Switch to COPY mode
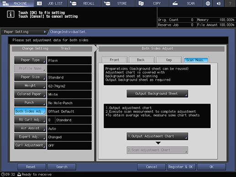This screenshot has height=177, width=236. tap(152, 3)
